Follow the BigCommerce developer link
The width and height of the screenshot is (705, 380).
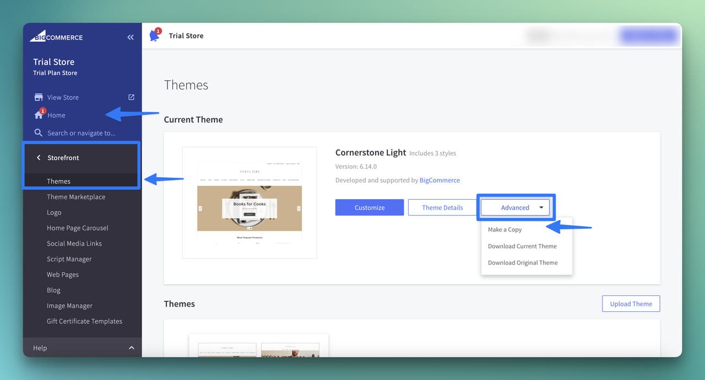tap(440, 180)
